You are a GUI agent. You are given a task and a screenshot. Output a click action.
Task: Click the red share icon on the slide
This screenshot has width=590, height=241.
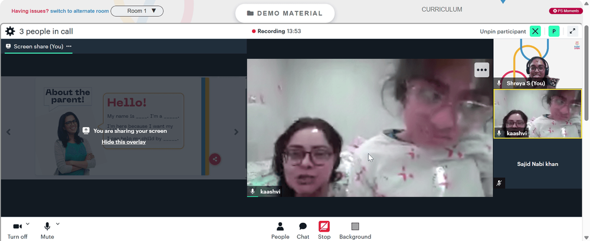pyautogui.click(x=215, y=159)
